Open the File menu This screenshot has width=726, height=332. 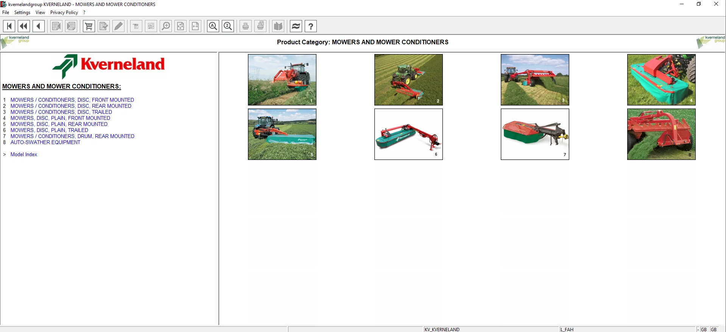(6, 12)
